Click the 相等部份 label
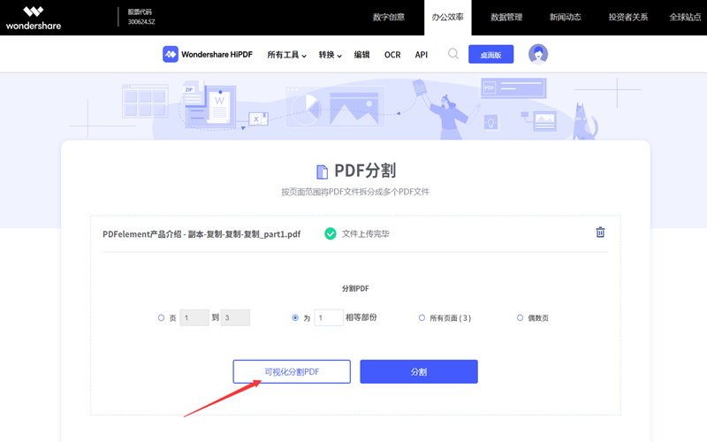This screenshot has width=707, height=442. coord(361,317)
